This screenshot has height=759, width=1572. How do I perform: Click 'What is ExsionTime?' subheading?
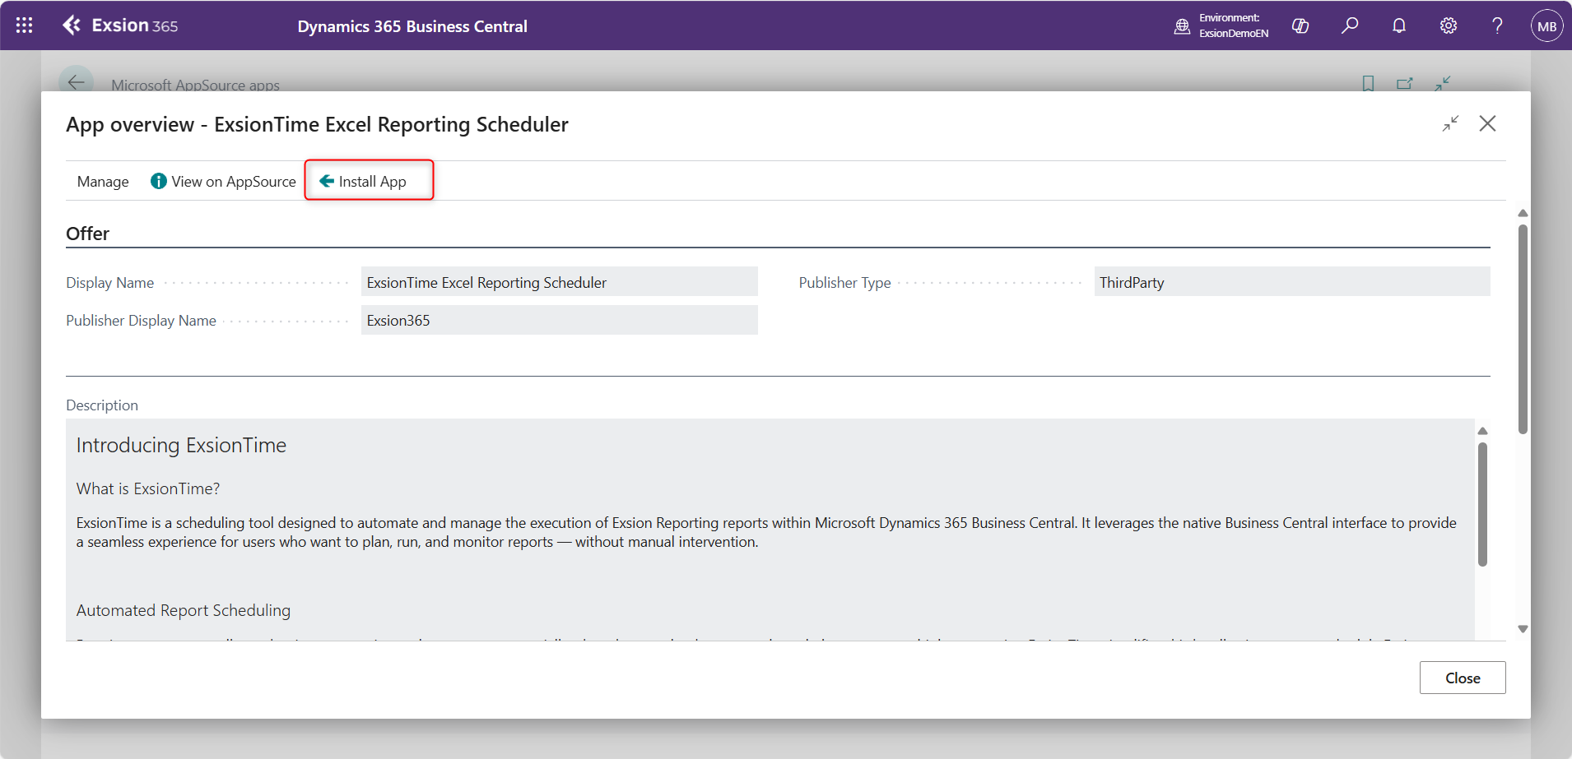click(148, 488)
